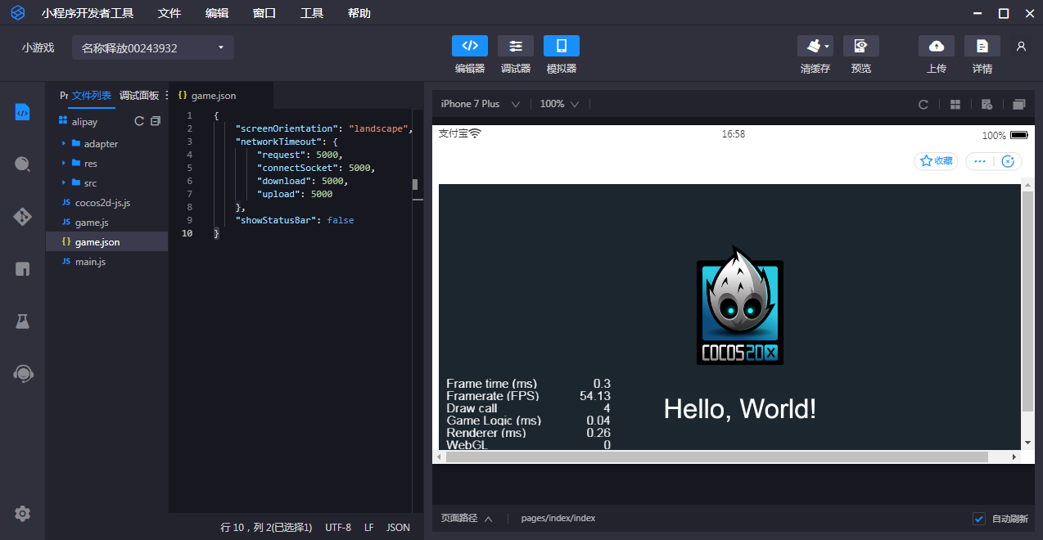Toggle the 自动刷新 auto refresh checkbox
Screen dimensions: 1043x540
tap(978, 519)
